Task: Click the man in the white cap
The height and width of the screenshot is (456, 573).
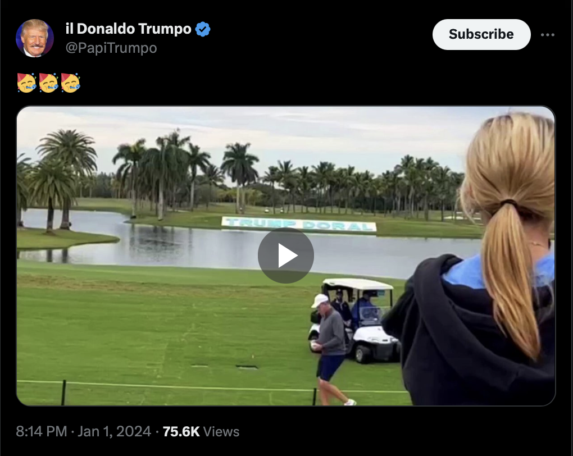Action: click(x=331, y=349)
